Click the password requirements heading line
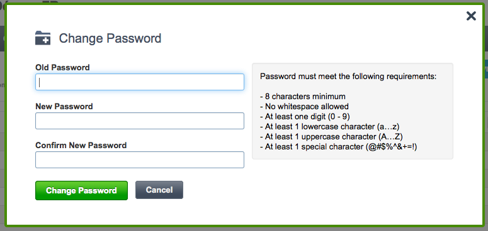488x231 pixels. pos(348,77)
